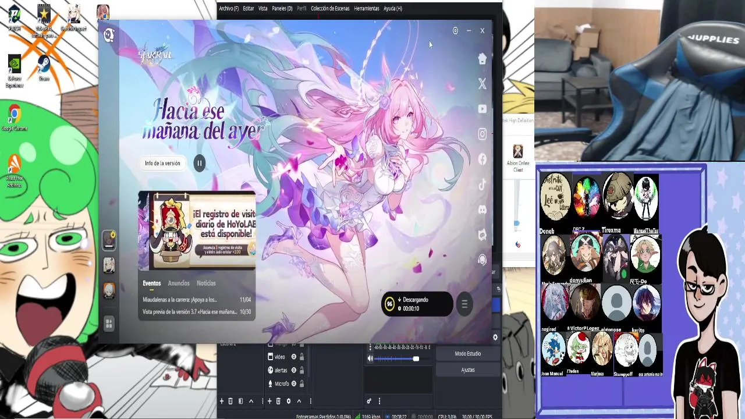
Task: Click the Descargando download progress button
Action: point(417,304)
